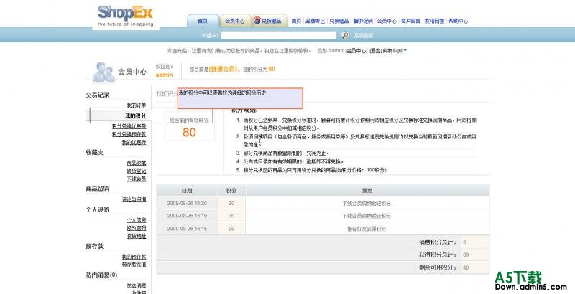Open 高级搜索 advanced search link

(x=363, y=35)
